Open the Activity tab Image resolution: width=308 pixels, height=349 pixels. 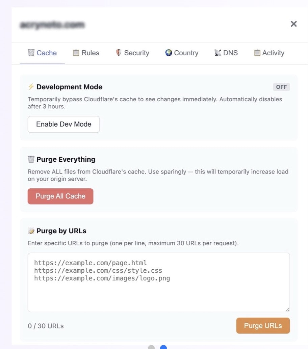[x=268, y=53]
